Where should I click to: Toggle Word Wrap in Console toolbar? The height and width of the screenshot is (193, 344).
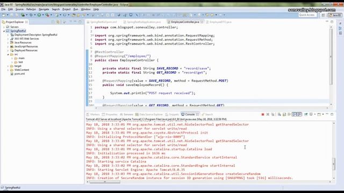coord(289,114)
